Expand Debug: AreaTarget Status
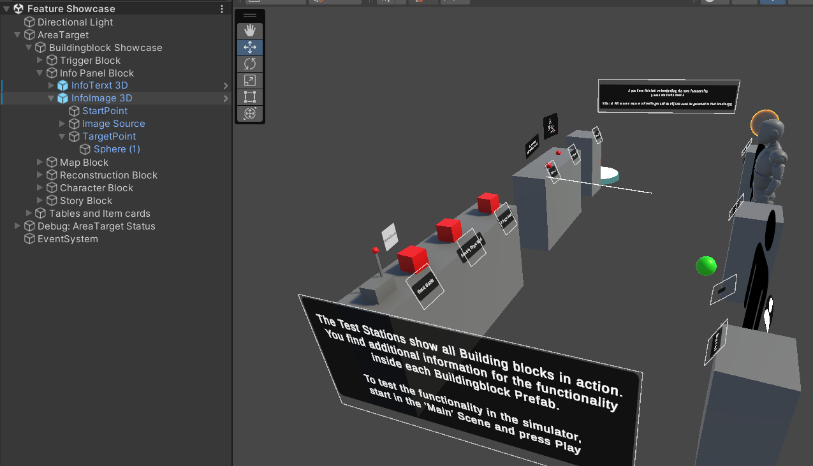This screenshot has height=466, width=813. pyautogui.click(x=18, y=226)
